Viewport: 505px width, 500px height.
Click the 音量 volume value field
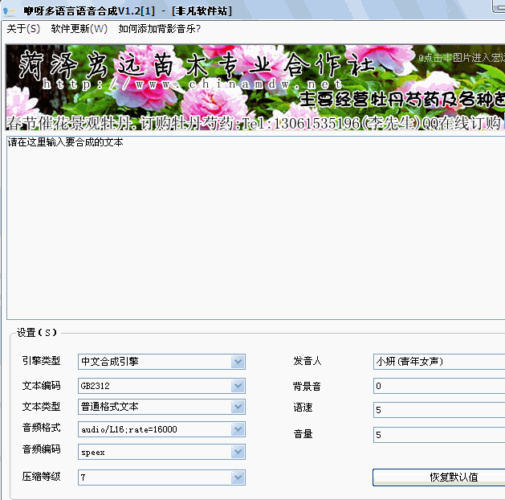(438, 435)
